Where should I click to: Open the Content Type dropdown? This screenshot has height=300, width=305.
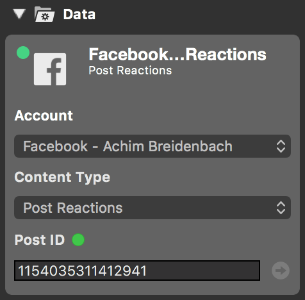[152, 208]
